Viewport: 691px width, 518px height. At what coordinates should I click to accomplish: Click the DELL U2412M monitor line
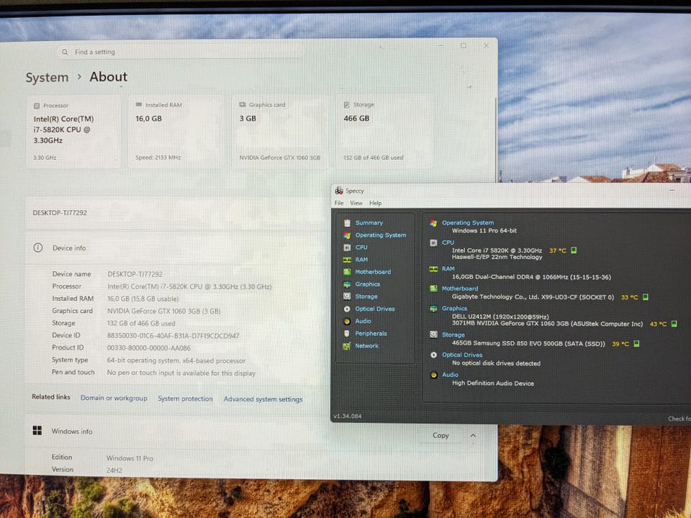[500, 317]
